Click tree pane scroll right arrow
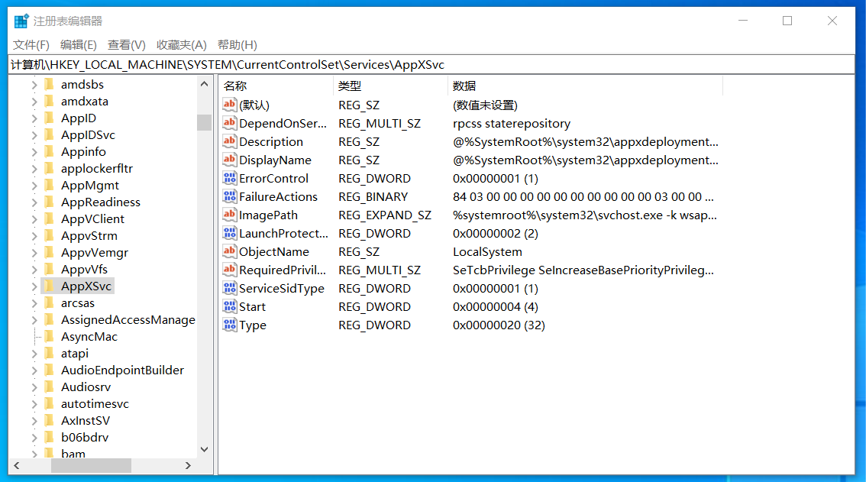Image resolution: width=866 pixels, height=482 pixels. (x=188, y=465)
